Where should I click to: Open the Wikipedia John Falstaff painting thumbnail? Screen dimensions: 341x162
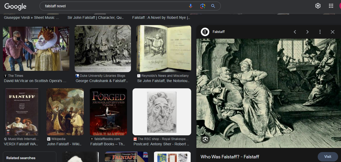(65, 112)
